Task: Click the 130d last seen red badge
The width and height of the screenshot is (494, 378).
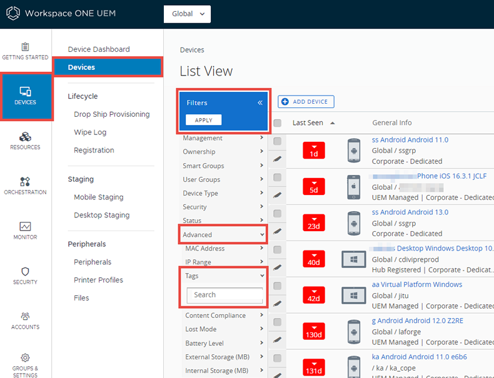Action: pyautogui.click(x=314, y=331)
